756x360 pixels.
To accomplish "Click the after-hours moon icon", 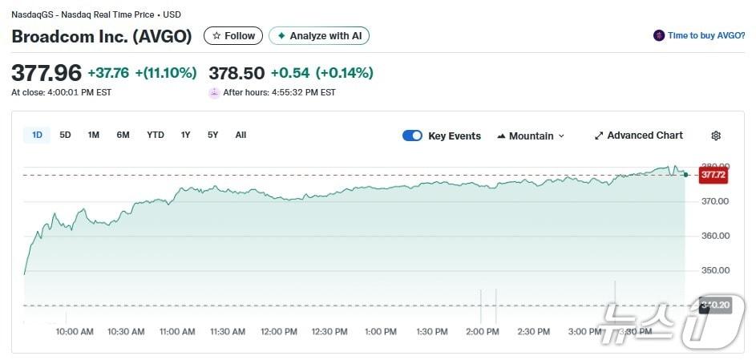I will (214, 92).
